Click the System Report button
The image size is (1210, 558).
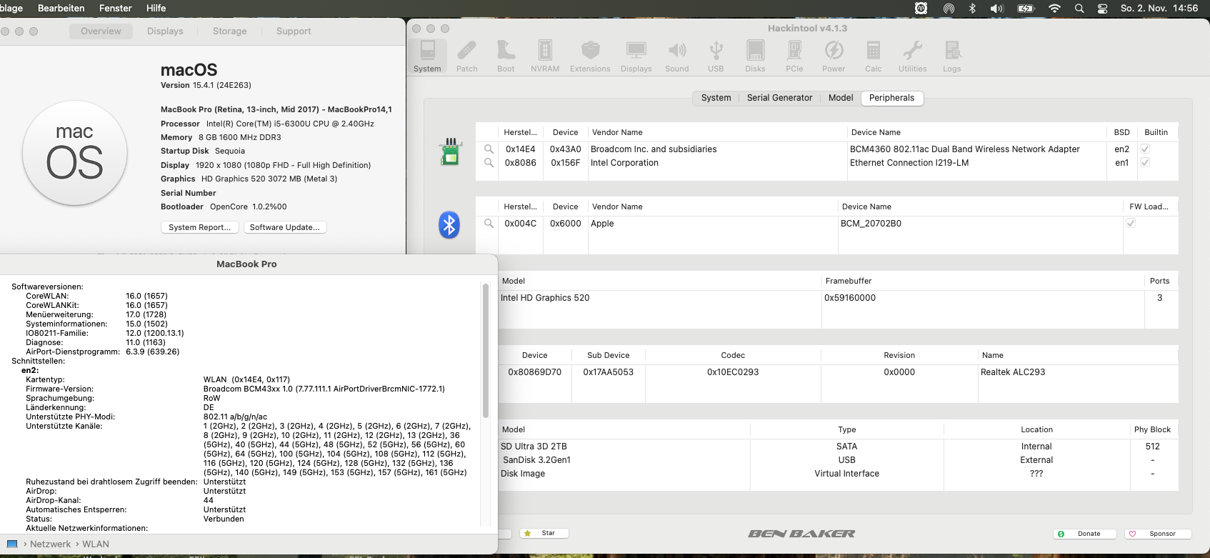199,227
